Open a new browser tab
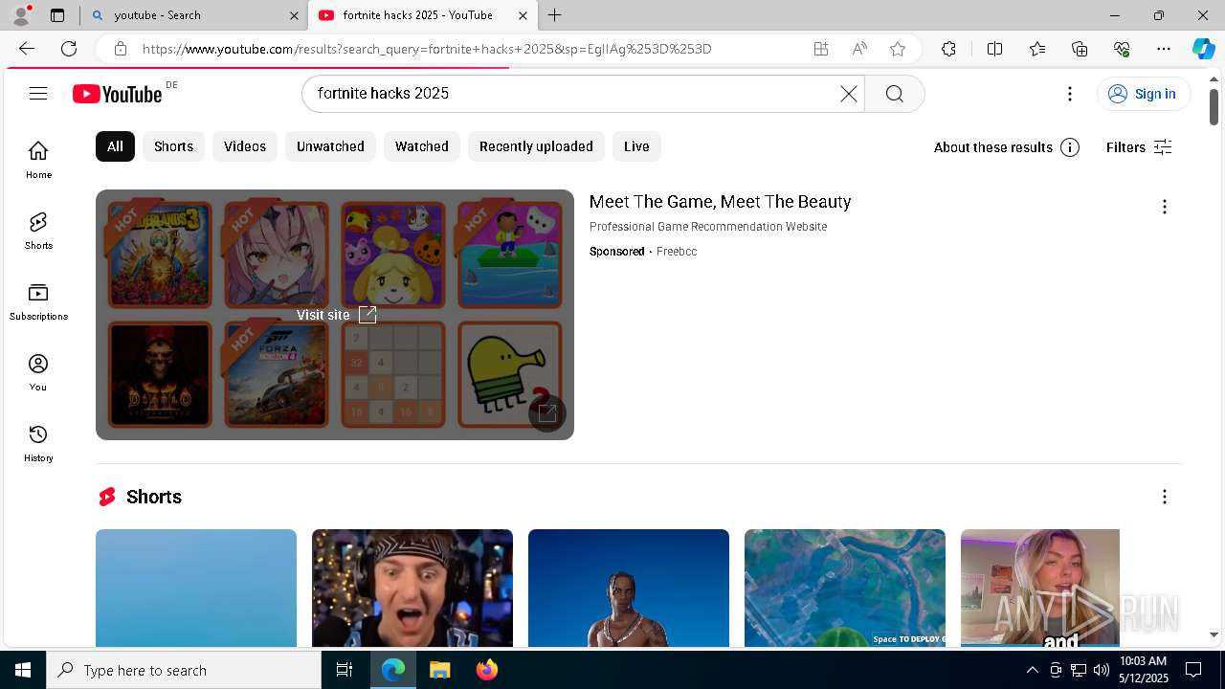 click(x=555, y=15)
